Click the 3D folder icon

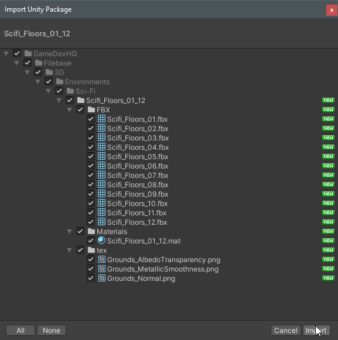(49, 72)
